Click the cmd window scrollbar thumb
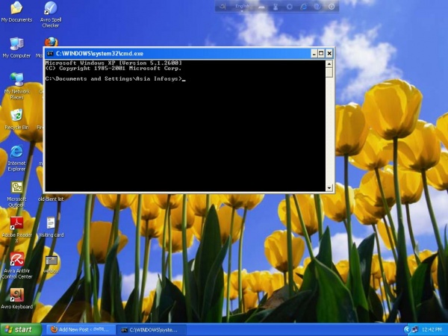 (329, 72)
